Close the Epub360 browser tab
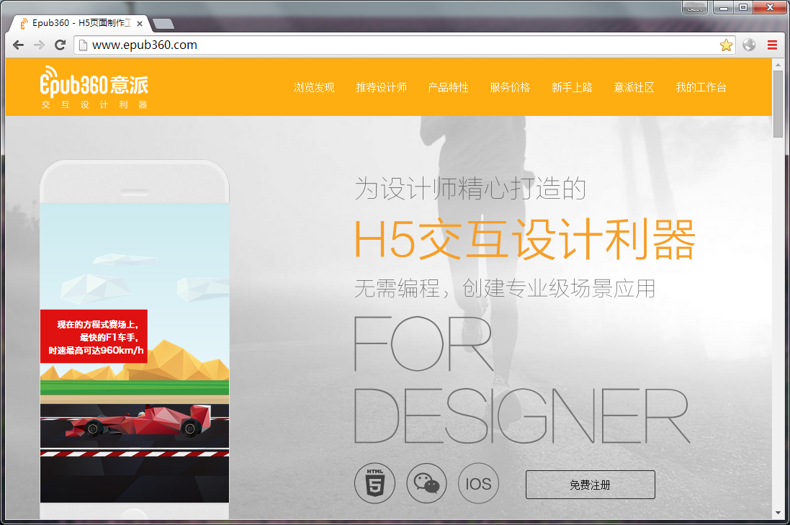This screenshot has height=525, width=790. 140,23
